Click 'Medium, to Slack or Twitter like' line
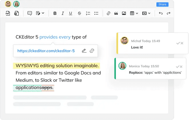The width and height of the screenshot is (191, 120). (49, 80)
